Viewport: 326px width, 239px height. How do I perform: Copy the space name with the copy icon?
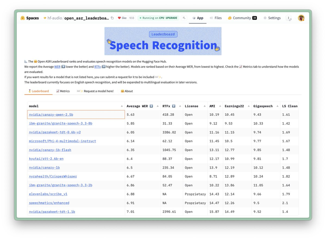pyautogui.click(x=112, y=18)
